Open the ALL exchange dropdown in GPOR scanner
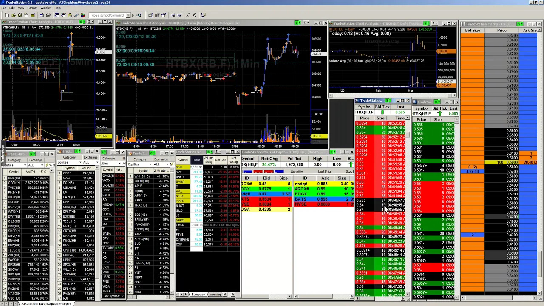The width and height of the screenshot is (544, 306). point(97,162)
